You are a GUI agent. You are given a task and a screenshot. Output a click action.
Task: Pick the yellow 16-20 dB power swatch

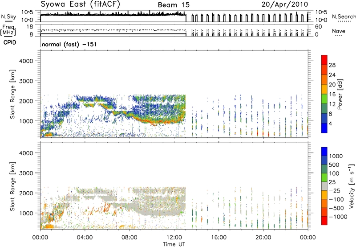pyautogui.click(x=324, y=89)
